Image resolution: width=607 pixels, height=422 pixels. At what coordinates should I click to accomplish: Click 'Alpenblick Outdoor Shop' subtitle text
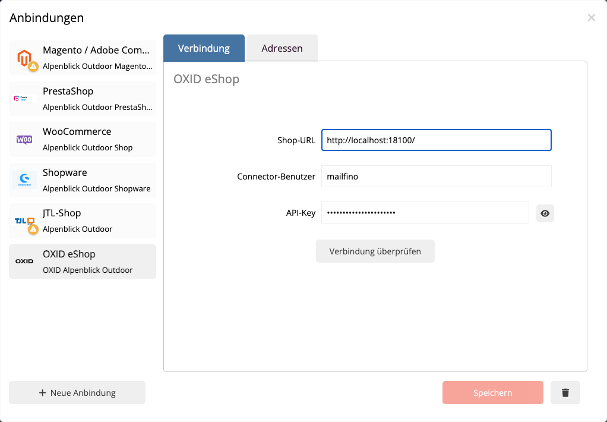click(x=87, y=147)
